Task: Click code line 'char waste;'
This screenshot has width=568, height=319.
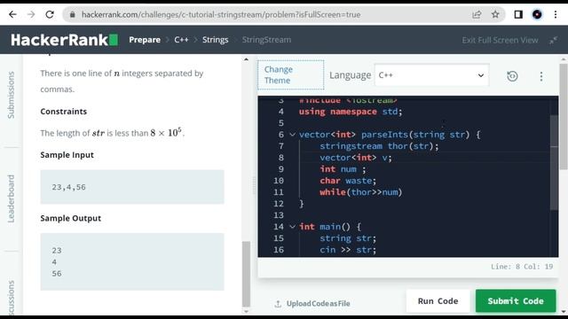Action: point(348,181)
